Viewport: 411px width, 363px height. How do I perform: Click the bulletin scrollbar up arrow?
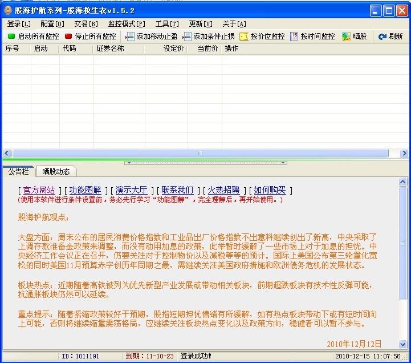(x=403, y=182)
